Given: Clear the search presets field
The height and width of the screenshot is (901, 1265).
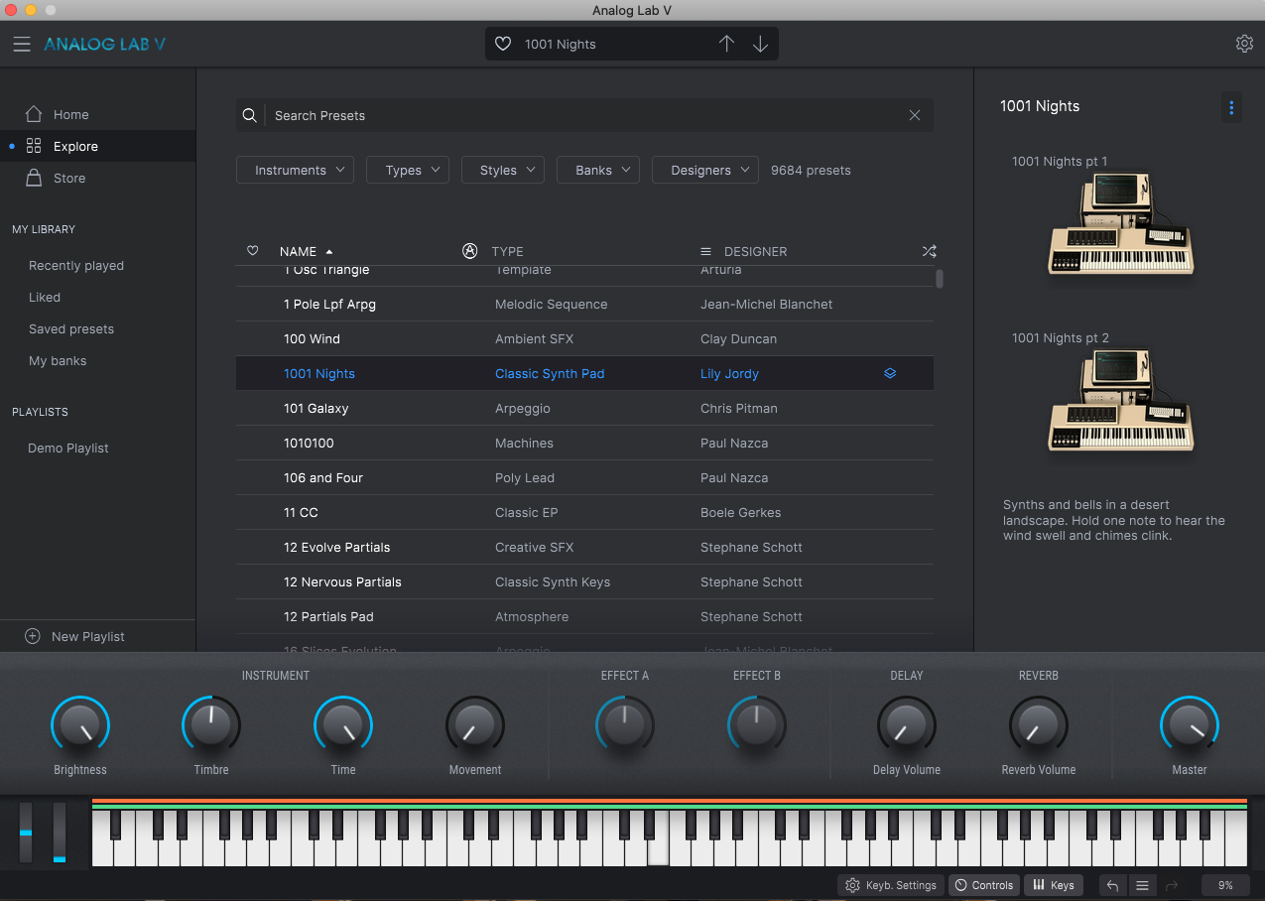Looking at the screenshot, I should pyautogui.click(x=915, y=116).
